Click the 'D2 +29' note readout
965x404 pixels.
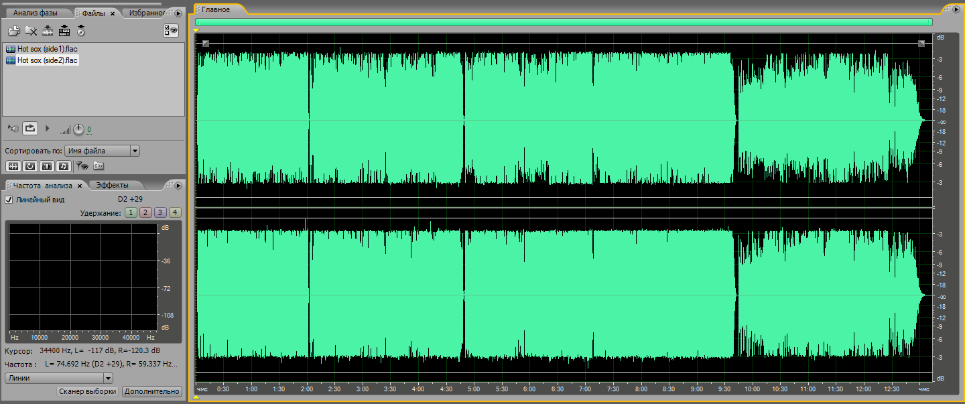coord(131,200)
